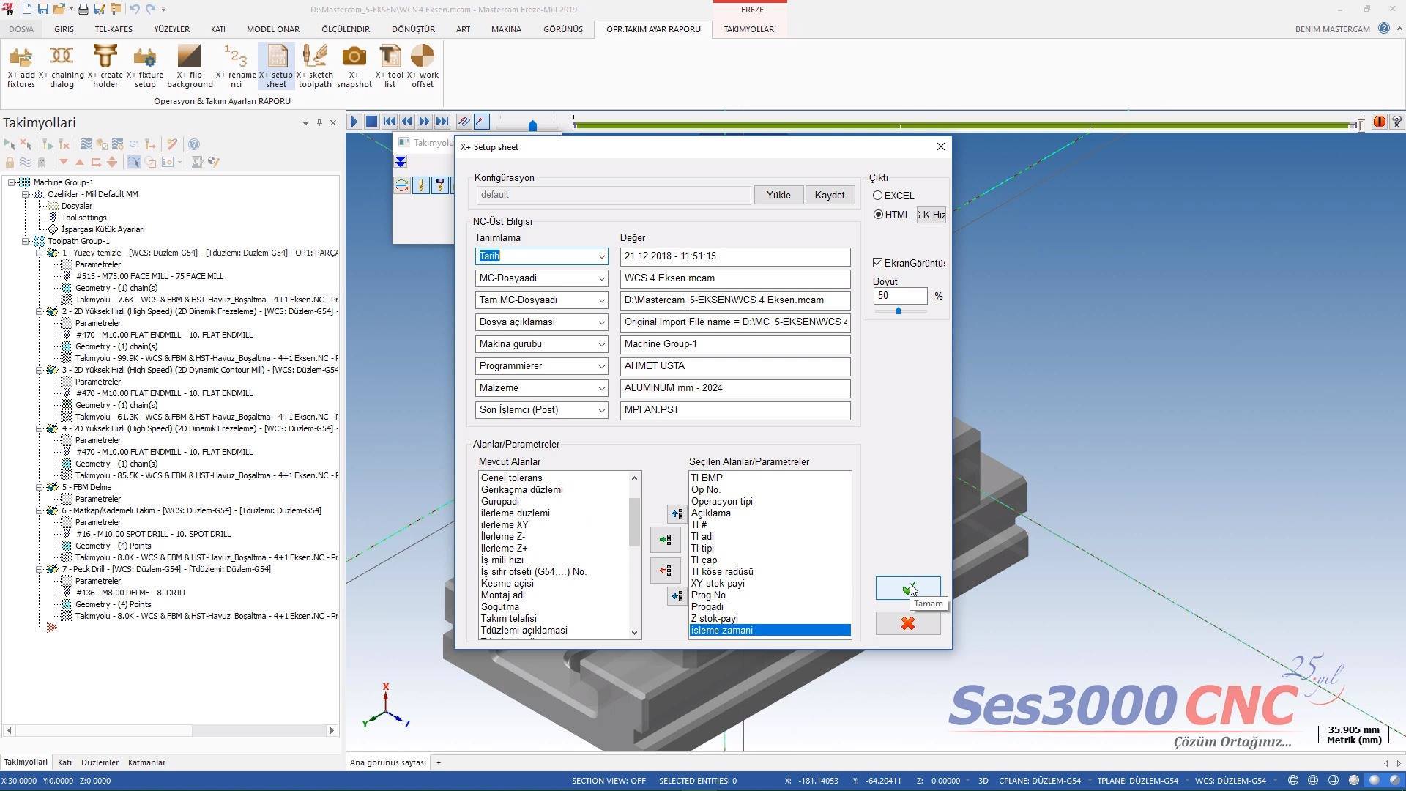The image size is (1406, 791).
Task: Open the Malzeme dropdown
Action: tap(601, 388)
